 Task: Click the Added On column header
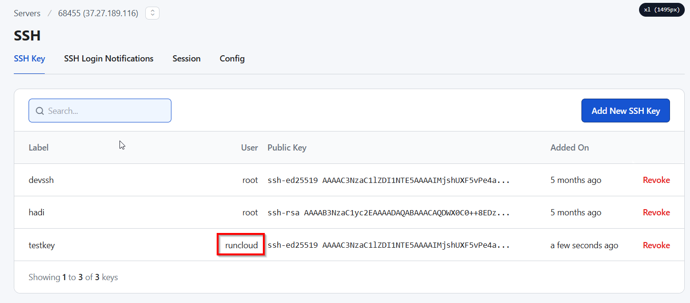(570, 148)
